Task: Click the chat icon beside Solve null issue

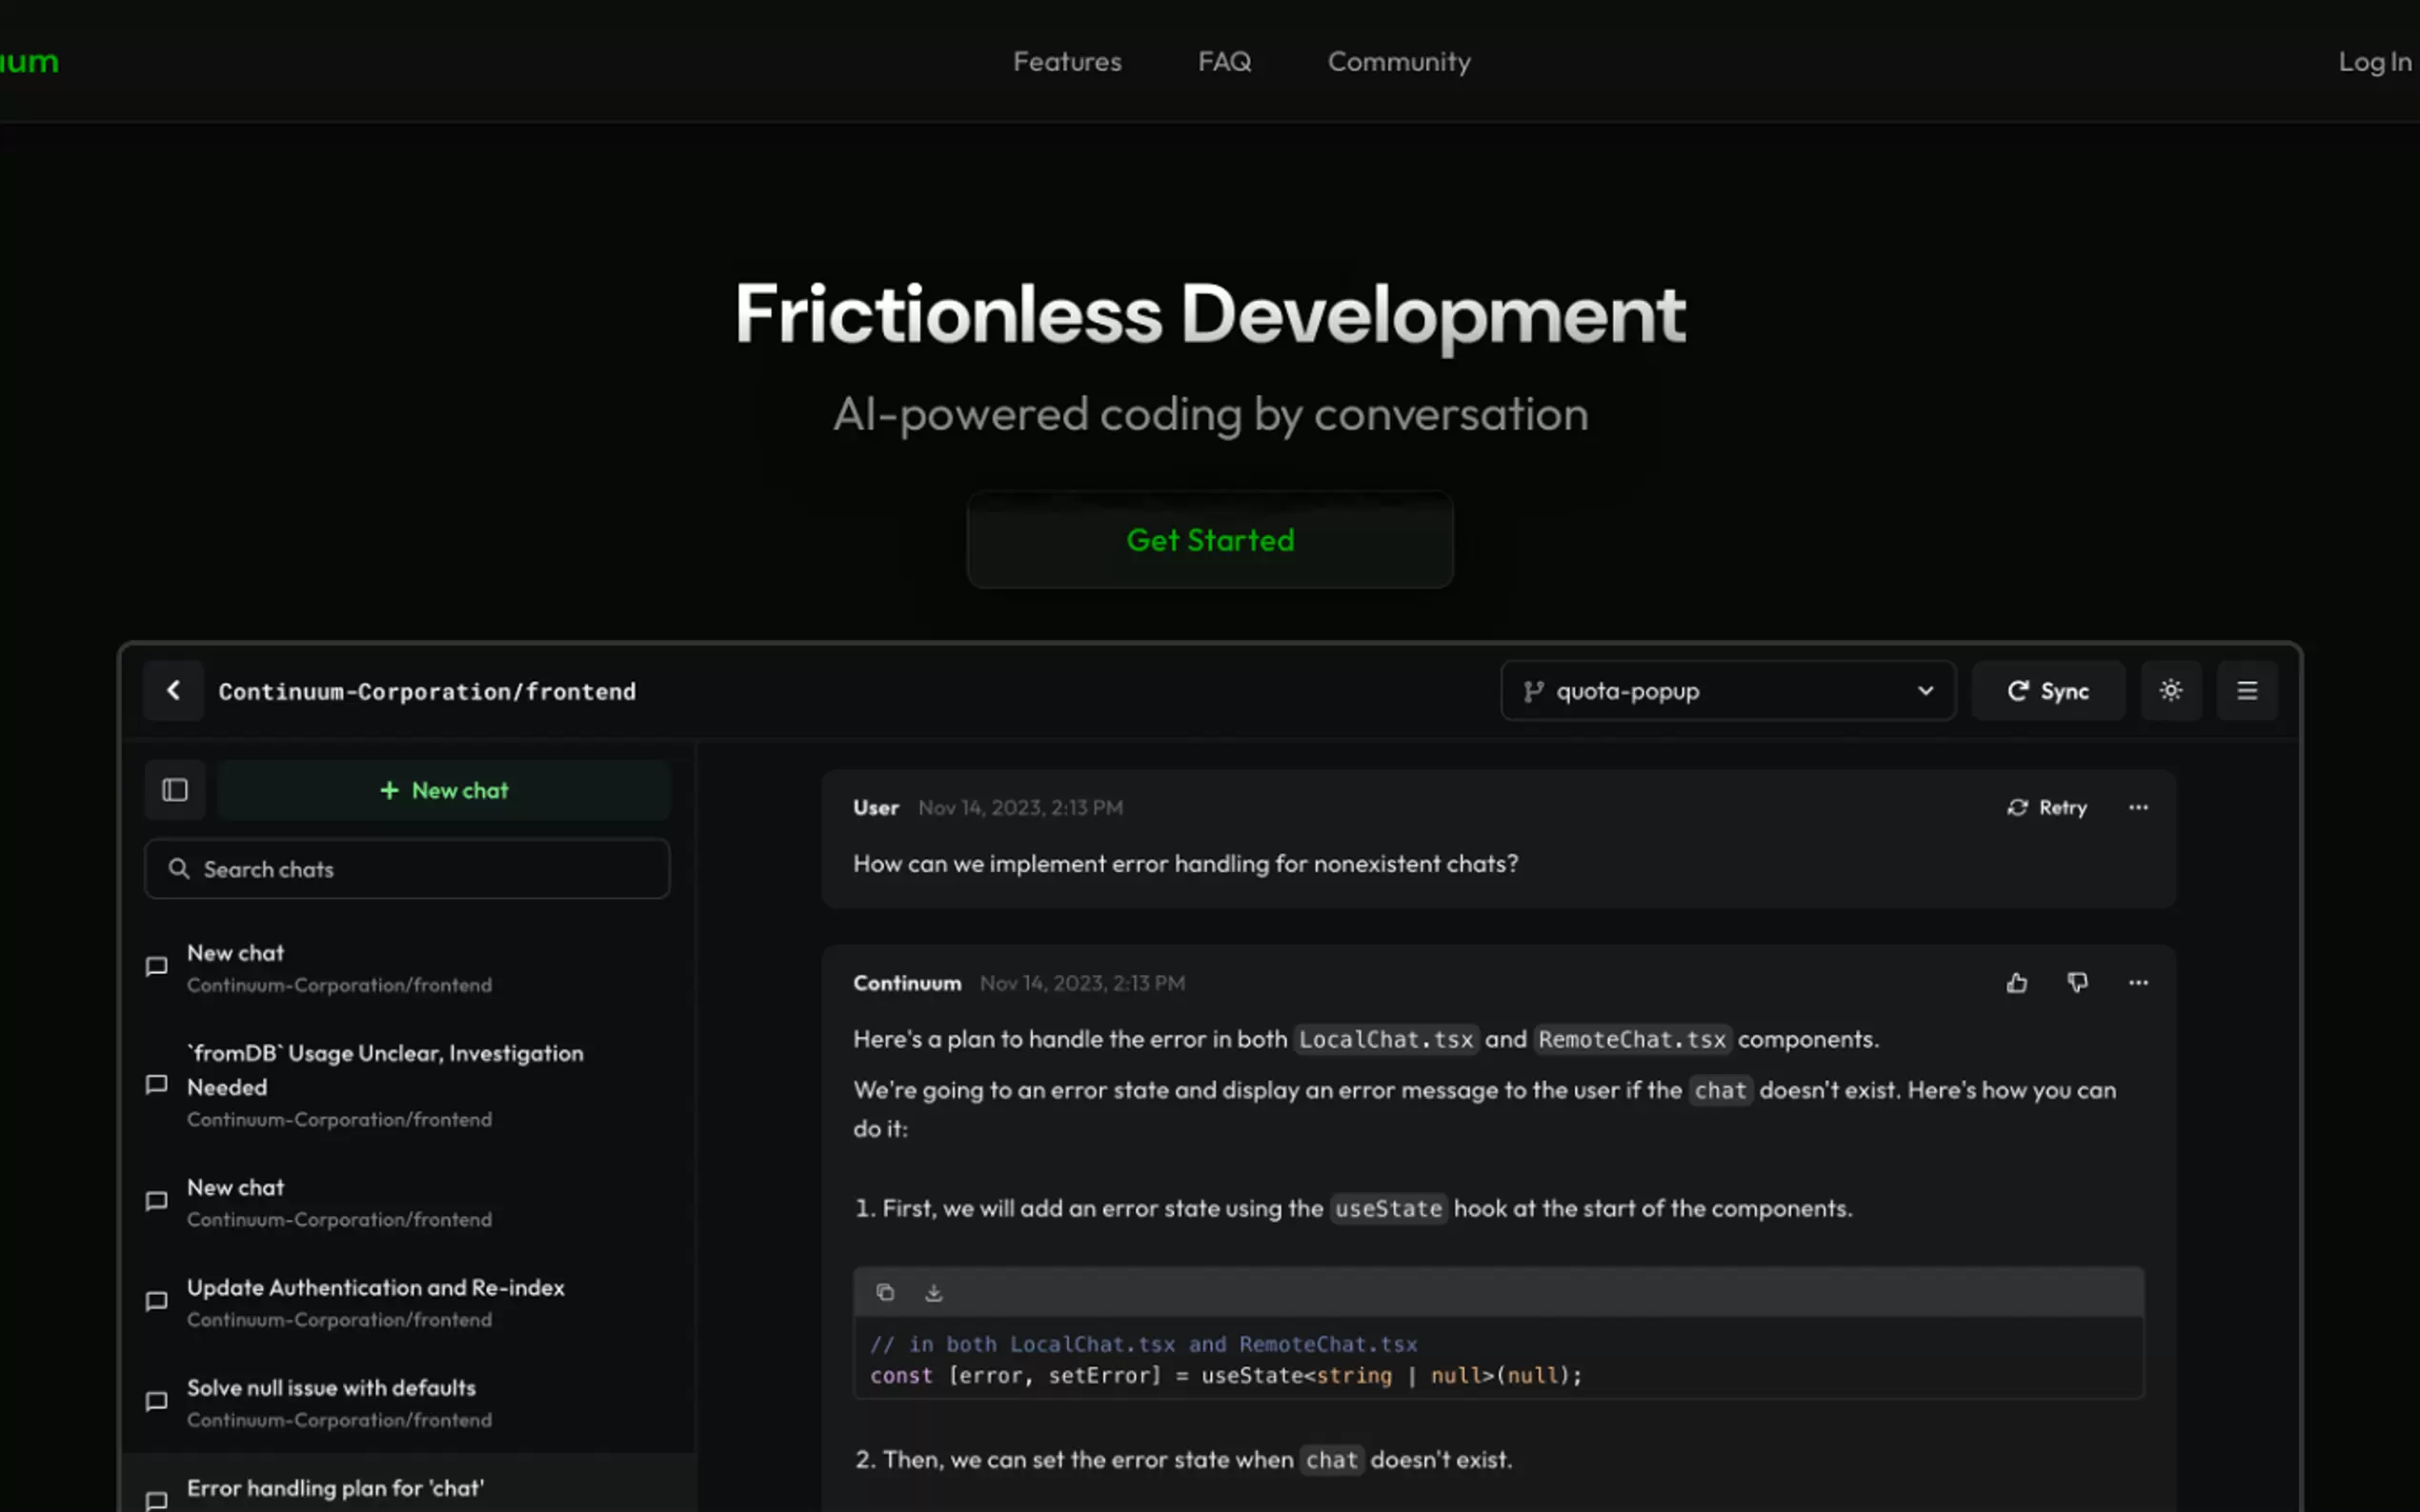Action: [156, 1401]
